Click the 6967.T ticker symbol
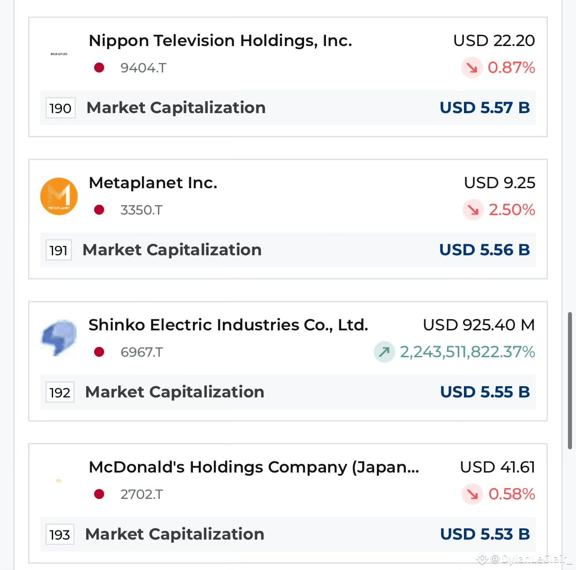Viewport: 576px width, 570px height. coord(142,352)
